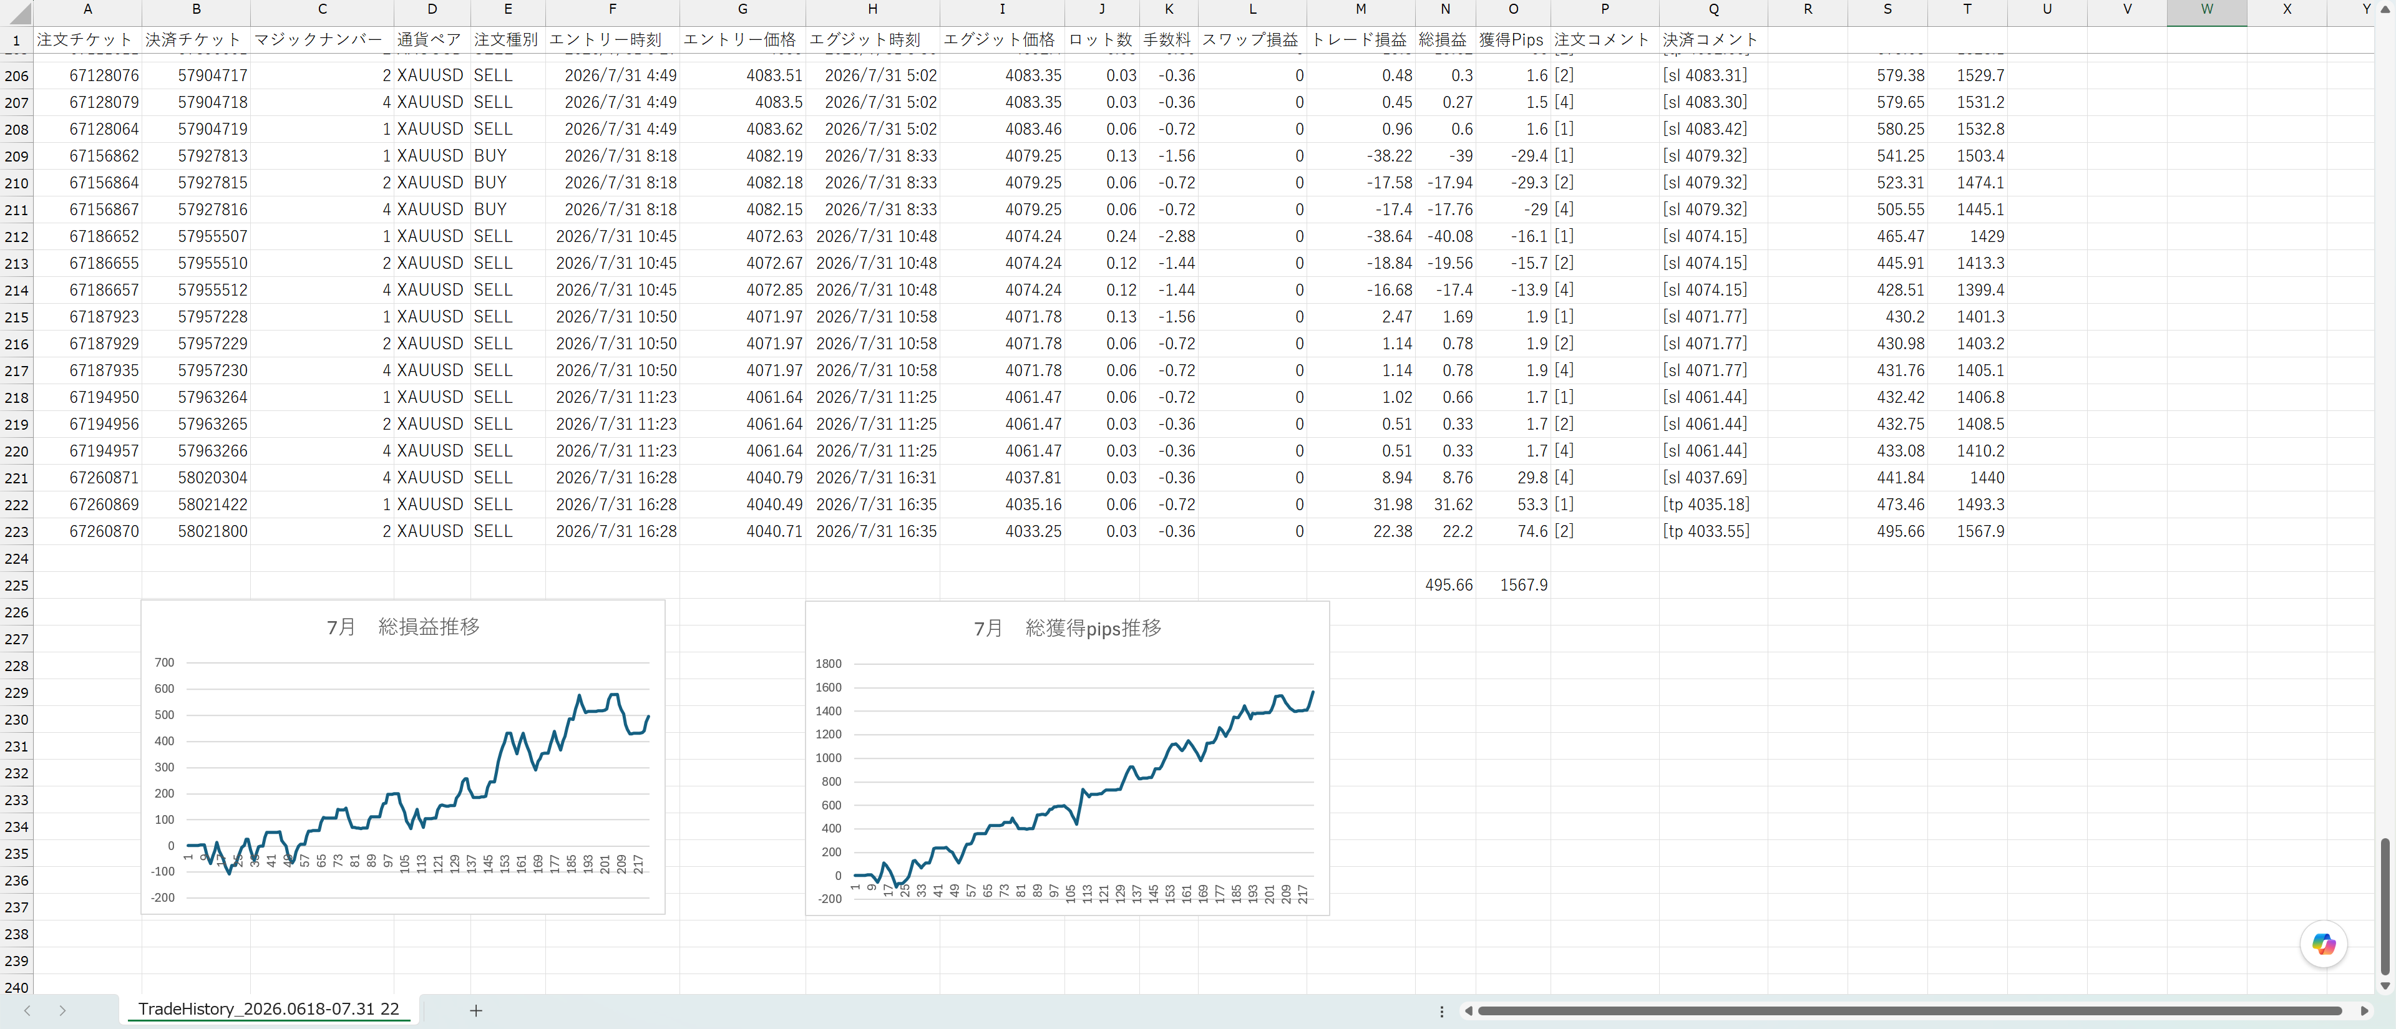Click the エグジット時刻 header cell
Image resolution: width=2396 pixels, height=1029 pixels.
[872, 40]
